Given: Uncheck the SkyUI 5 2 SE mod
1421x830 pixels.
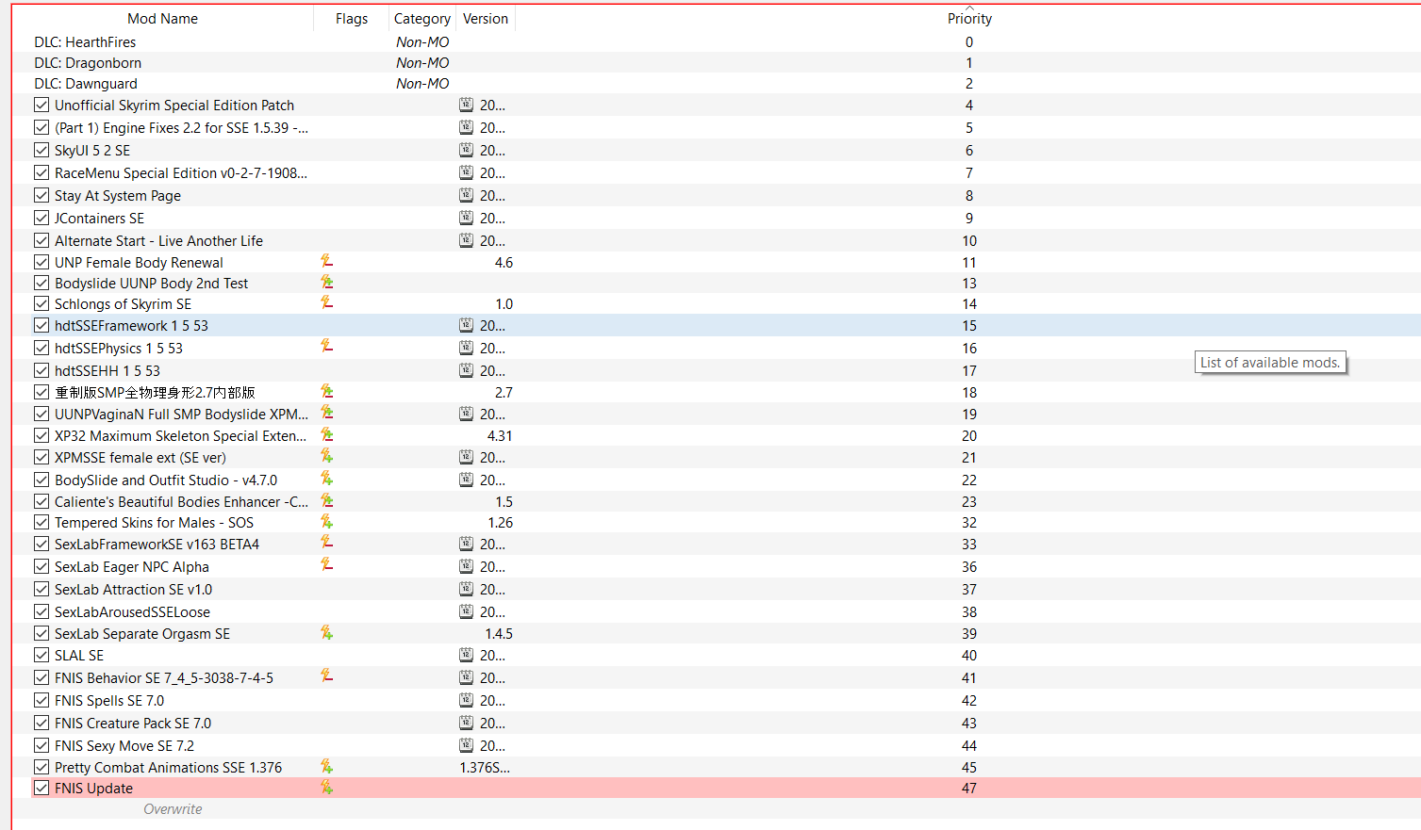Looking at the screenshot, I should coord(41,150).
